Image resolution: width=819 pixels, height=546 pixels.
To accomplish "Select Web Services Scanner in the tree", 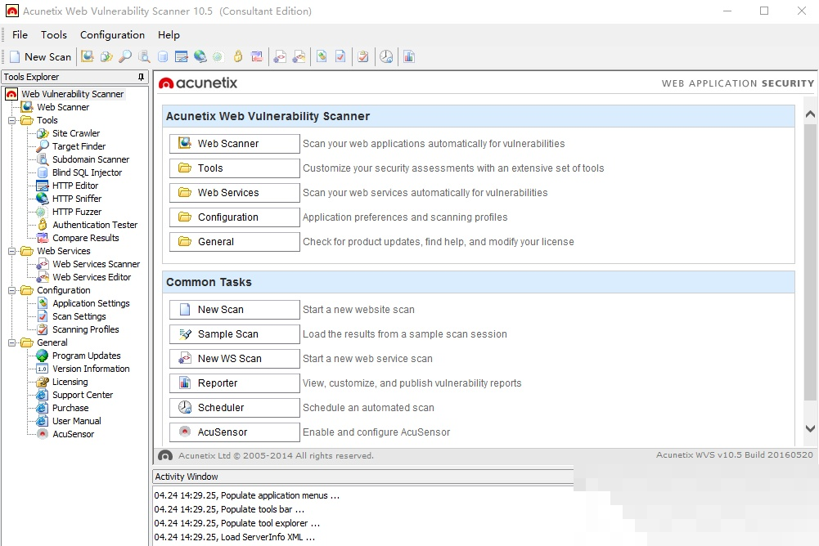I will coord(96,264).
